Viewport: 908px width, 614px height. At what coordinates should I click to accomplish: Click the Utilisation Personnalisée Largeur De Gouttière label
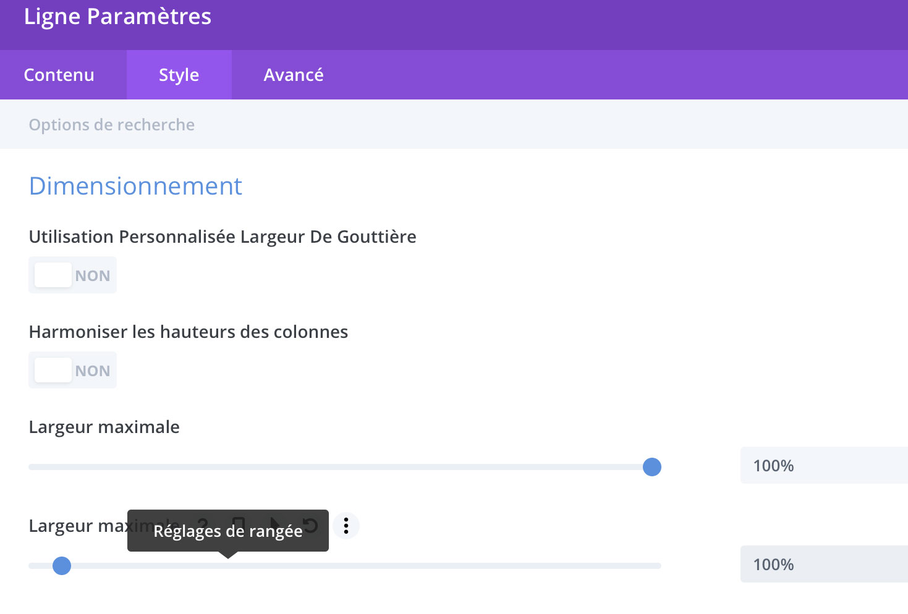[223, 237]
